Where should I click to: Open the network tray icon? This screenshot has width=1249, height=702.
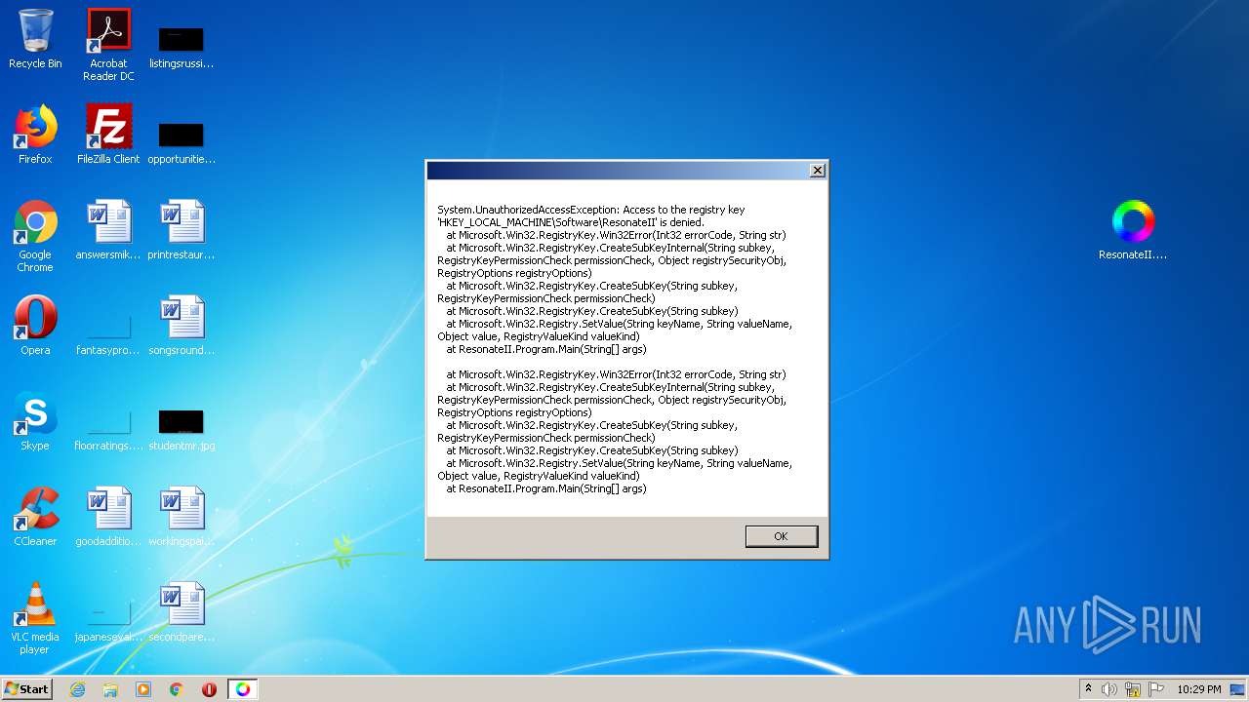[x=1133, y=689]
